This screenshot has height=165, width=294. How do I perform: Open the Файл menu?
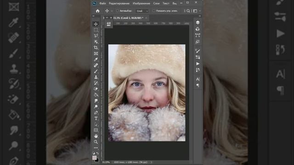tap(102, 3)
